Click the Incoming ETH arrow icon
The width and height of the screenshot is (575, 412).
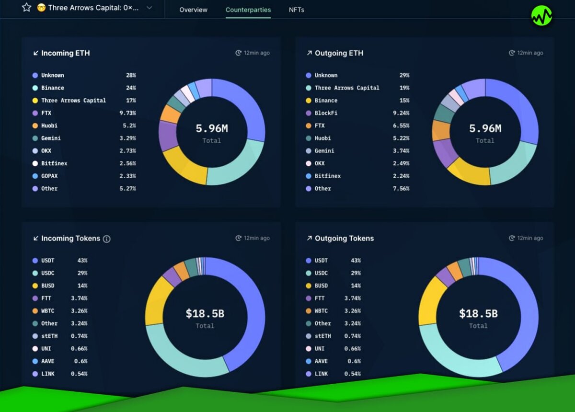tap(35, 53)
